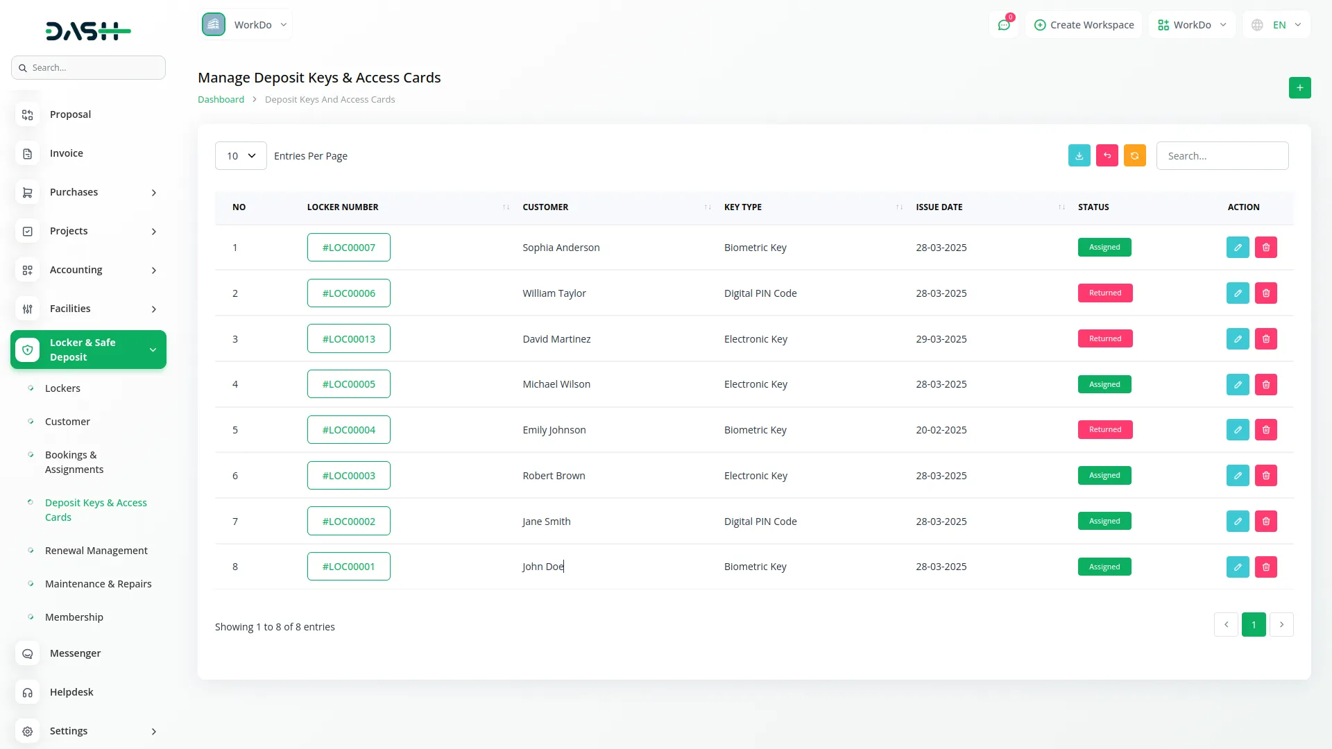
Task: Open Renewal Management from the sidebar
Action: pyautogui.click(x=96, y=550)
